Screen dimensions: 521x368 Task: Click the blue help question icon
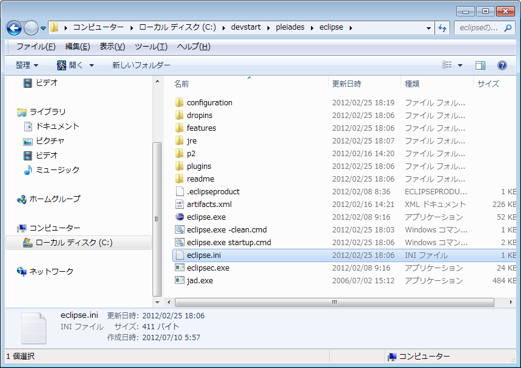click(502, 65)
